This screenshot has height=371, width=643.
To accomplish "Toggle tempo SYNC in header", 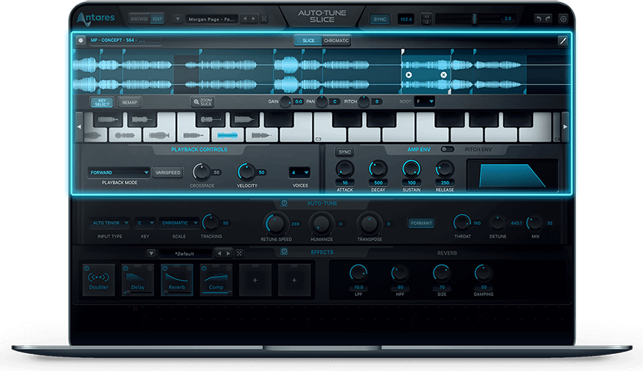I will (x=380, y=19).
